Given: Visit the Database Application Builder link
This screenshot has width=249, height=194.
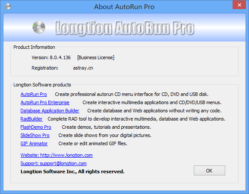Looking at the screenshot, I should (50, 111).
